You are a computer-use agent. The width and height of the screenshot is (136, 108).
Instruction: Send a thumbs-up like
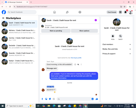(97, 99)
